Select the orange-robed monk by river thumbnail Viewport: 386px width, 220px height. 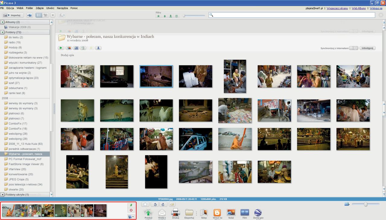pyautogui.click(x=235, y=139)
